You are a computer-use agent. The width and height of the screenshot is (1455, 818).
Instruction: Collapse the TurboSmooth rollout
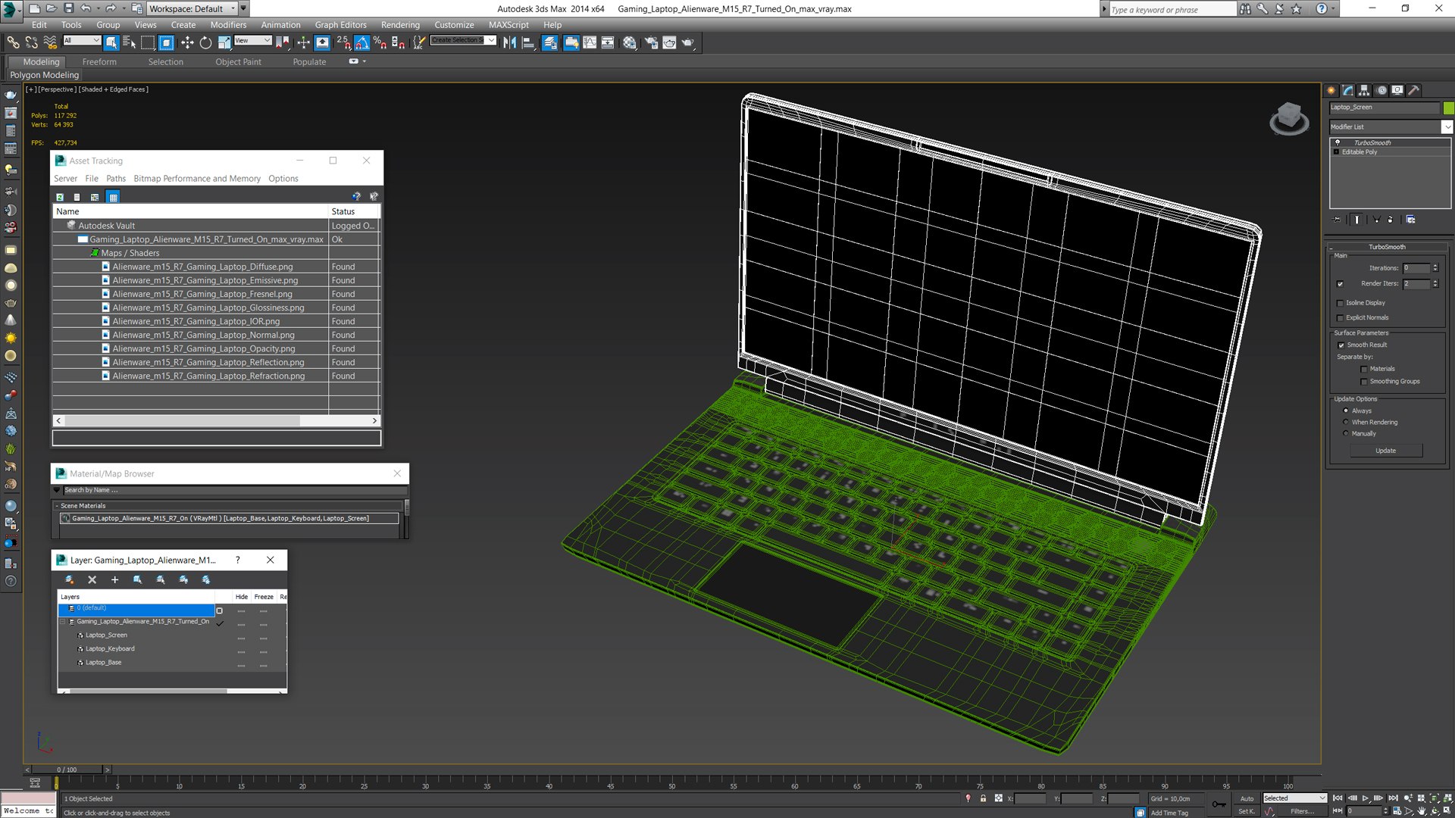click(x=1386, y=247)
